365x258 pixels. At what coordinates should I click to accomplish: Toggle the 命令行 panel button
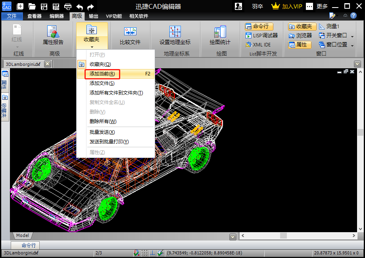point(259,26)
